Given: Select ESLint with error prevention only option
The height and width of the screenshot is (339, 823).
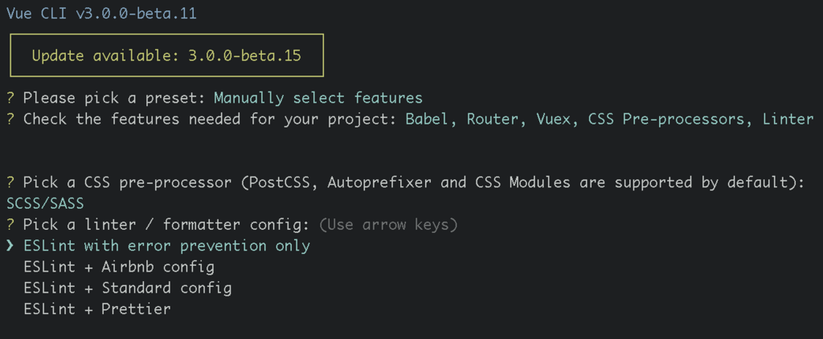Looking at the screenshot, I should 167,246.
